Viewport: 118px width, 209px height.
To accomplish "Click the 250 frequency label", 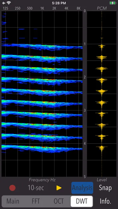I will tap(18, 8).
